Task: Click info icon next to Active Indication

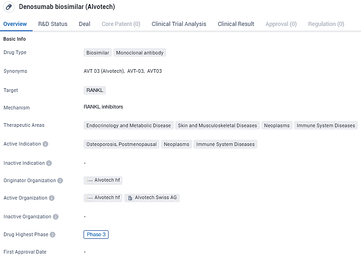Action: coord(46,144)
